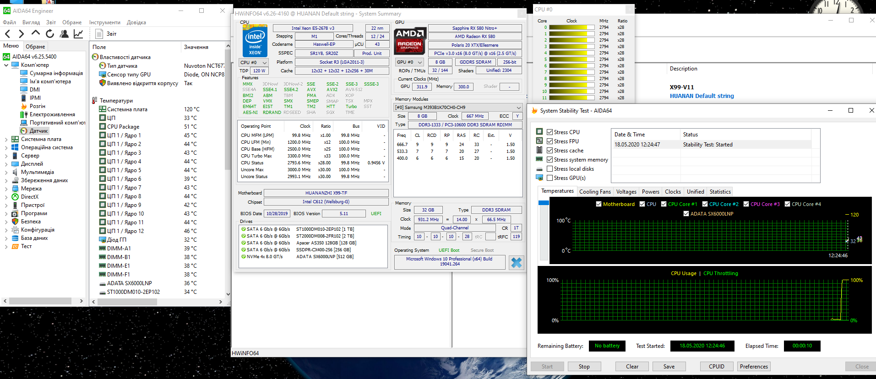This screenshot has width=876, height=379.
Task: Expand the Дисплей tree node
Action: point(6,164)
